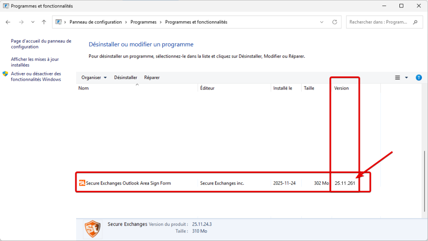Image resolution: width=428 pixels, height=241 pixels.
Task: Open Panneau de configuration breadcrumb
Action: [x=96, y=22]
